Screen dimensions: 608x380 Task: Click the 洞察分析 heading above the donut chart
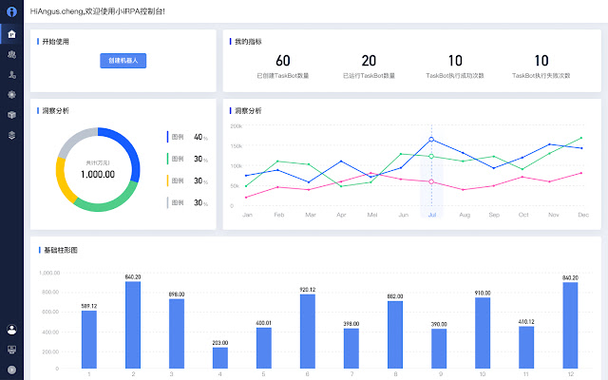(55, 111)
